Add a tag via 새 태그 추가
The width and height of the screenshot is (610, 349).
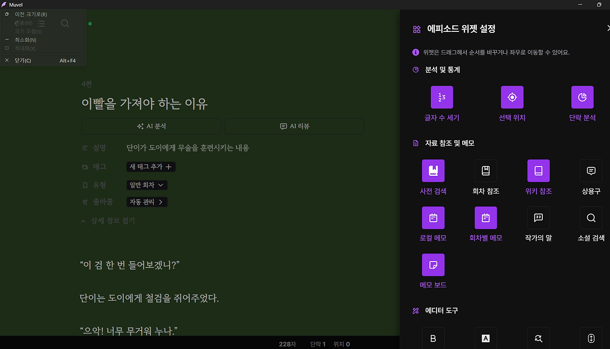pyautogui.click(x=151, y=166)
